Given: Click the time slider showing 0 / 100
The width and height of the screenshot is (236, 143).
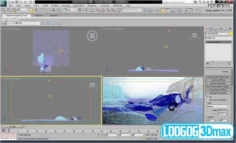Looking at the screenshot, I should pyautogui.click(x=13, y=126).
